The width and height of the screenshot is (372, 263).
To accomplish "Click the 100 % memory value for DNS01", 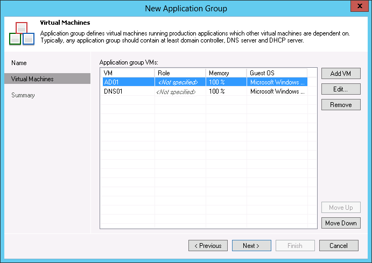I will (x=217, y=91).
